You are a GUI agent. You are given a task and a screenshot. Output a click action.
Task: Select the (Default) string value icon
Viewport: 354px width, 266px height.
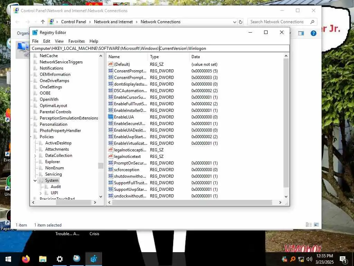(x=110, y=64)
